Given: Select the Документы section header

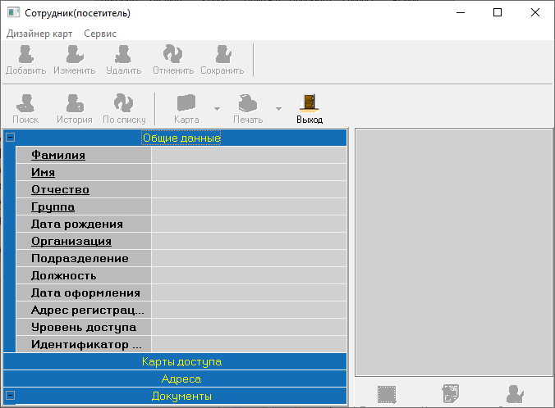Looking at the screenshot, I should point(181,396).
